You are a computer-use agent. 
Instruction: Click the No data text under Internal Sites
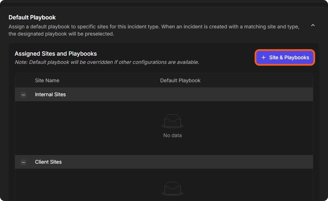pyautogui.click(x=173, y=135)
